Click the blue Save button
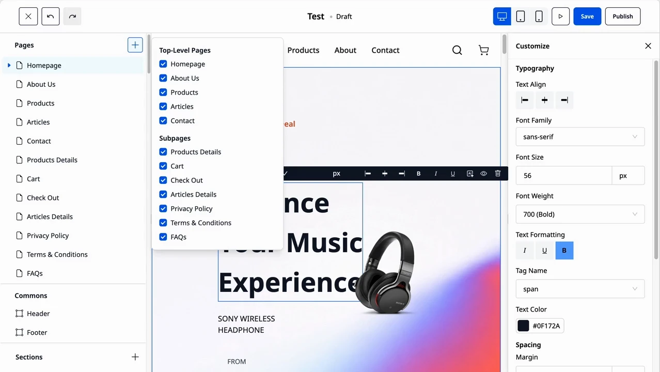The height and width of the screenshot is (372, 660). point(587,17)
